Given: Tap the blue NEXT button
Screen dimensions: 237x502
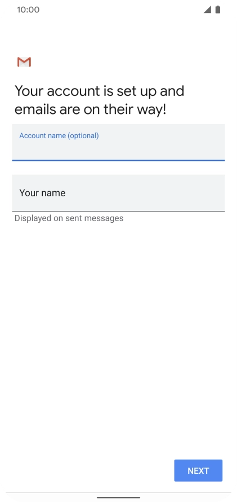Looking at the screenshot, I should pos(198,470).
